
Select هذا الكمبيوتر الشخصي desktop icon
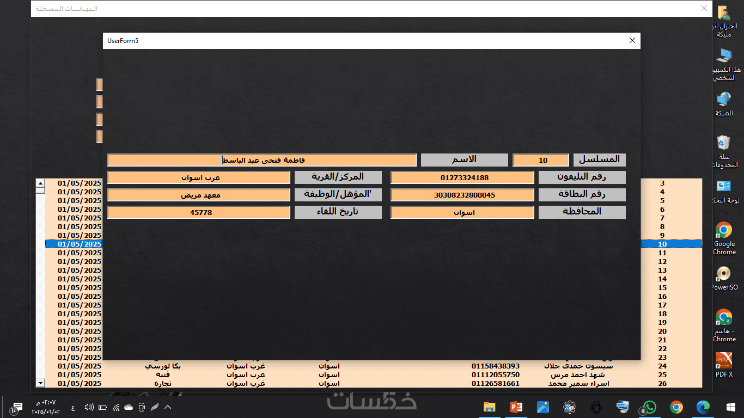(725, 64)
